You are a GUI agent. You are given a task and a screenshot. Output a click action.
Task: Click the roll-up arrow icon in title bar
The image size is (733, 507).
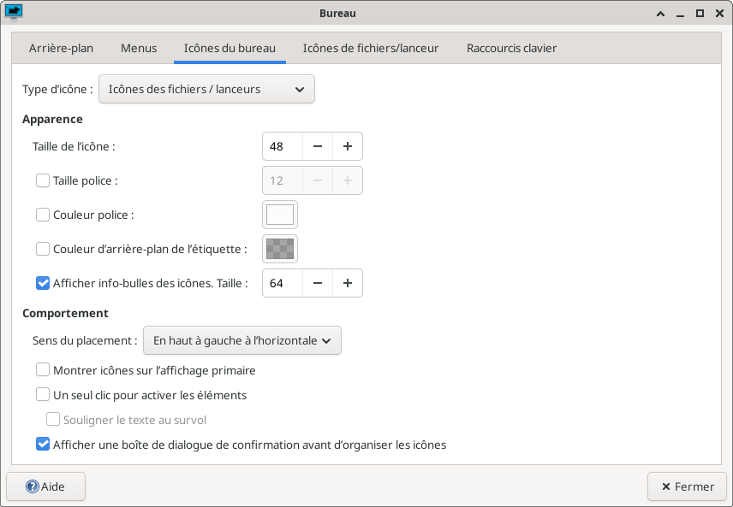point(660,14)
